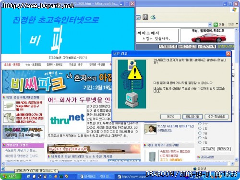Click the Windows flag logo in IE window
240x180 pixels.
pos(234,10)
